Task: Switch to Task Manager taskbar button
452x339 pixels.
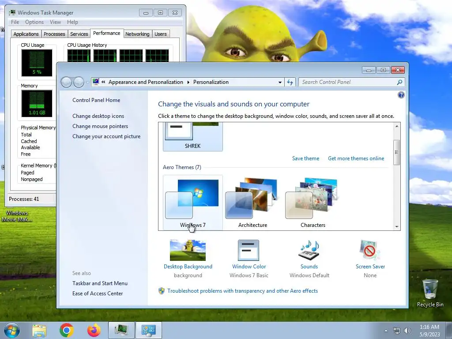Action: click(x=121, y=330)
